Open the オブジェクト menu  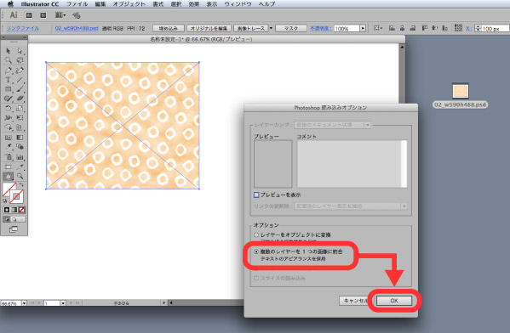point(129,4)
